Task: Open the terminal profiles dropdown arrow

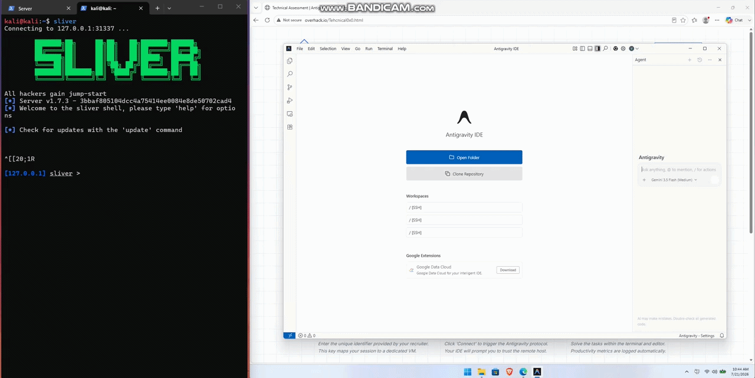Action: pyautogui.click(x=169, y=8)
